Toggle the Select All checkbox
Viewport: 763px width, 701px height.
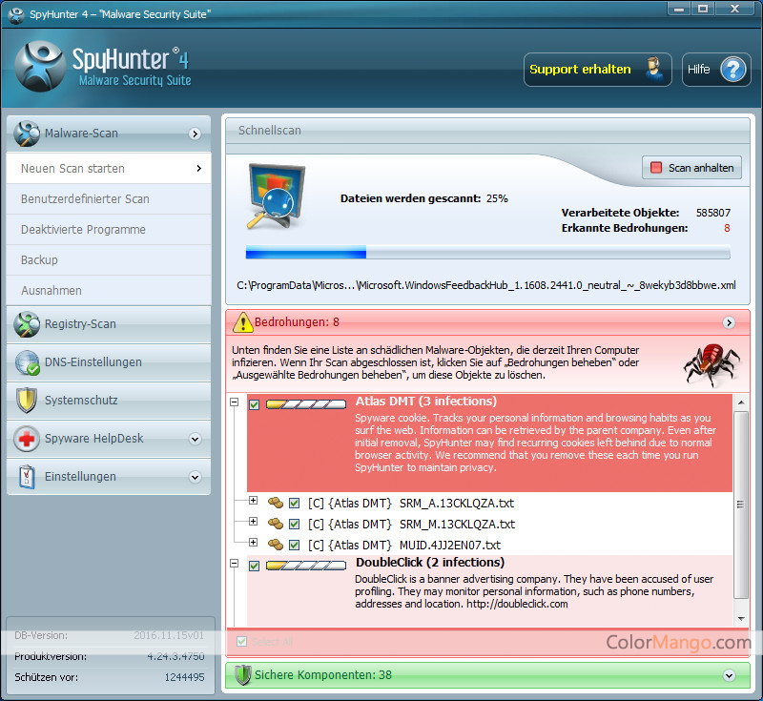pos(241,642)
